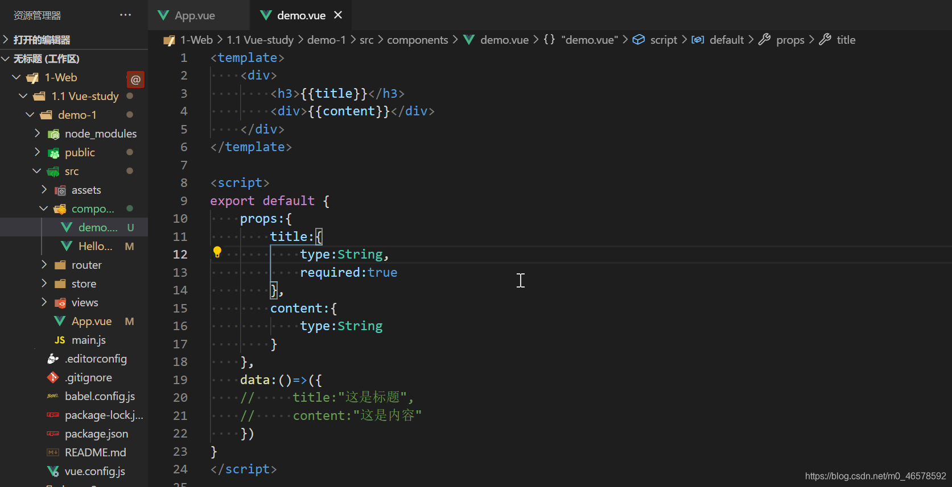Click the closing </script> tag
The width and height of the screenshot is (952, 487).
coord(243,469)
